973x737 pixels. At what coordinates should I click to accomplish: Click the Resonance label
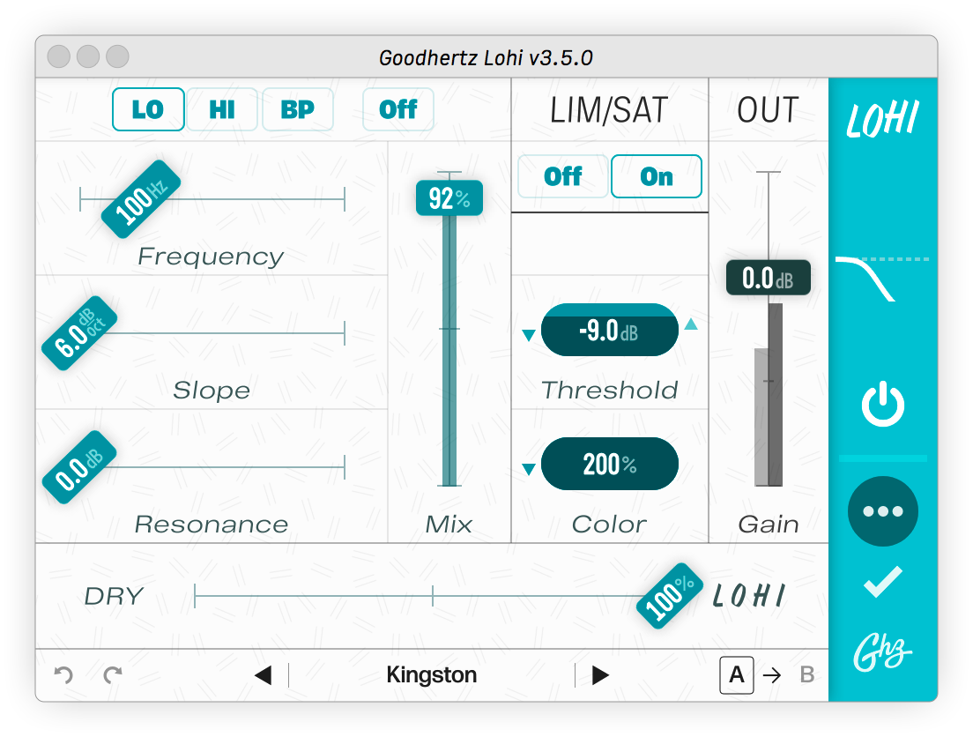212,525
